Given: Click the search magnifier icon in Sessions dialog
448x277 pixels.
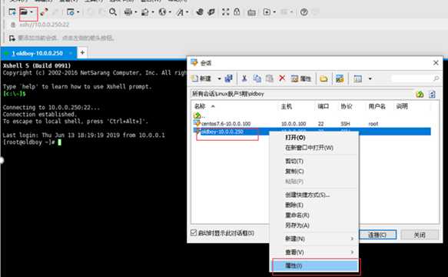Looking at the screenshot, I should (436, 78).
